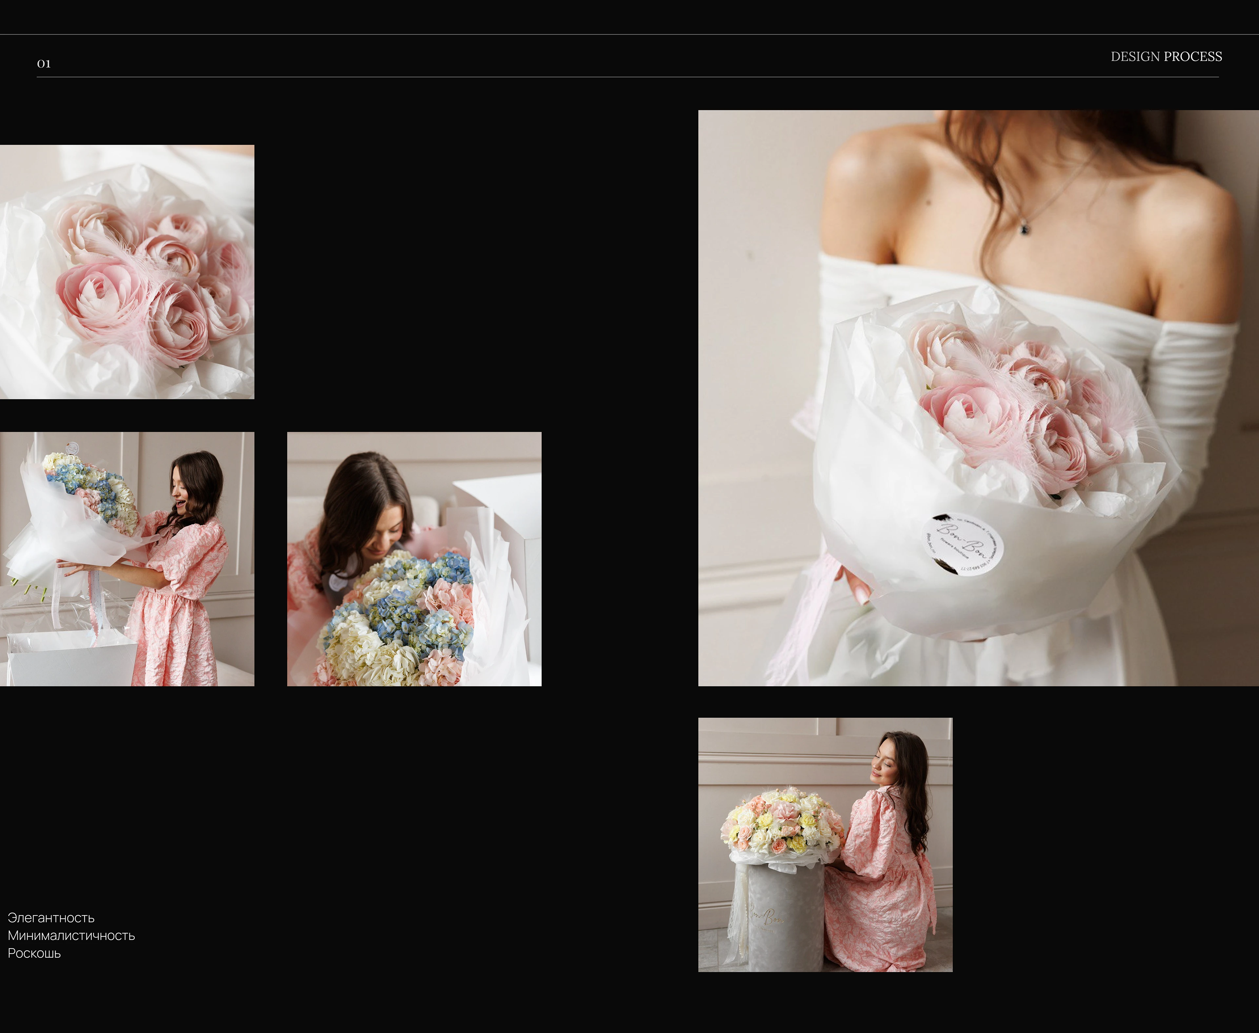The width and height of the screenshot is (1259, 1033).
Task: Open the pink ranunculus close-up photo
Action: pyautogui.click(x=127, y=271)
